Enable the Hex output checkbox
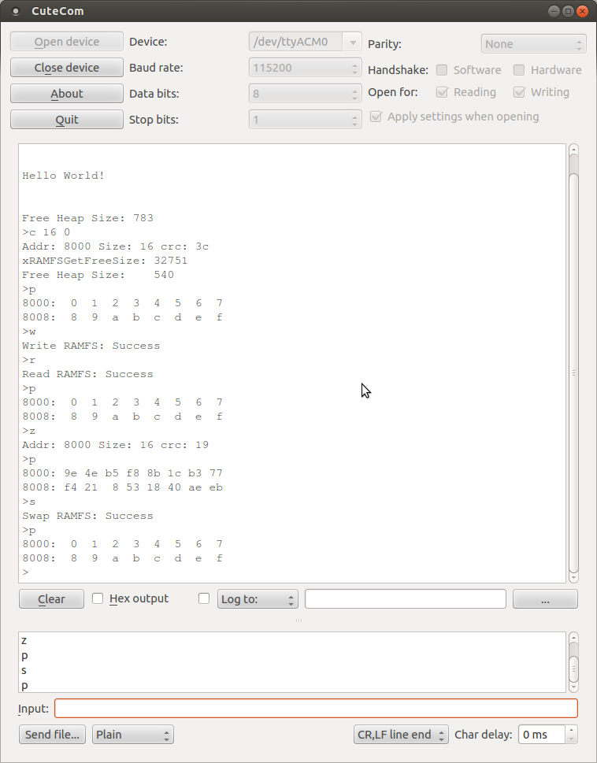This screenshot has height=763, width=597. tap(98, 598)
